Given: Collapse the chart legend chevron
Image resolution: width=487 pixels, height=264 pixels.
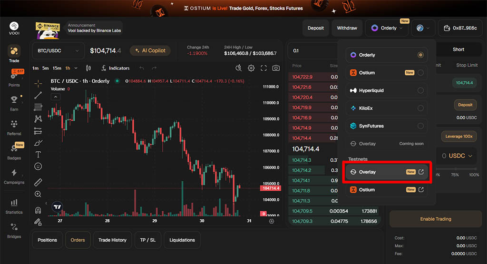Looking at the screenshot, I should pos(55,97).
